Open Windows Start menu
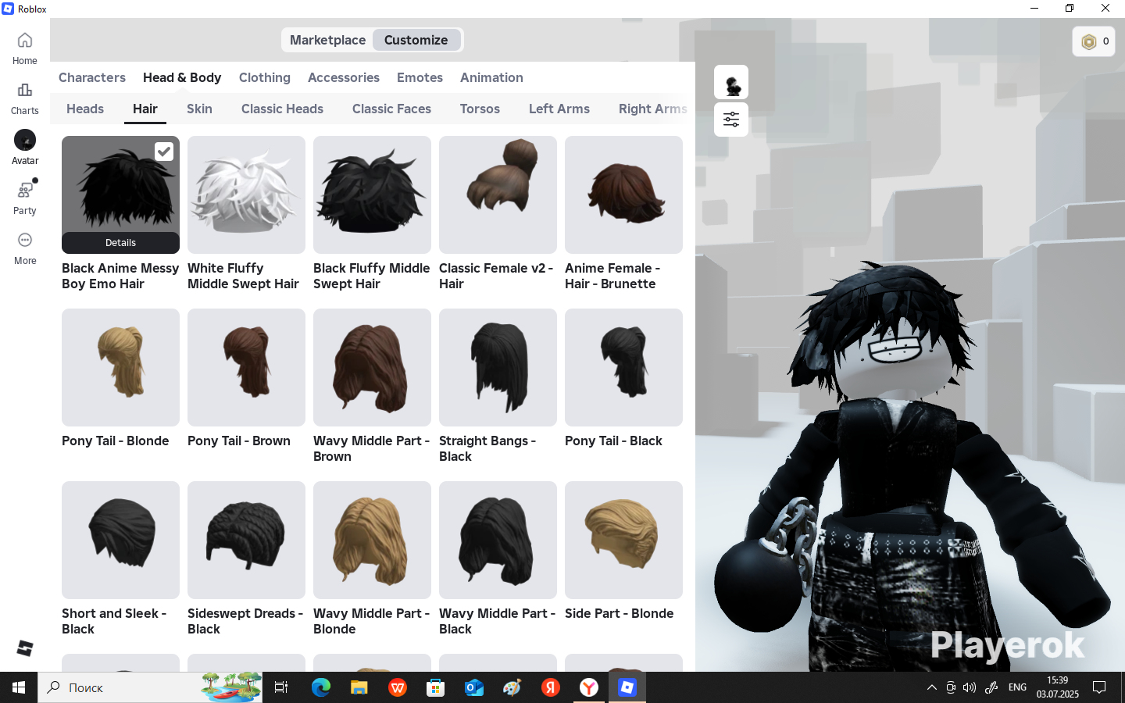 tap(19, 687)
